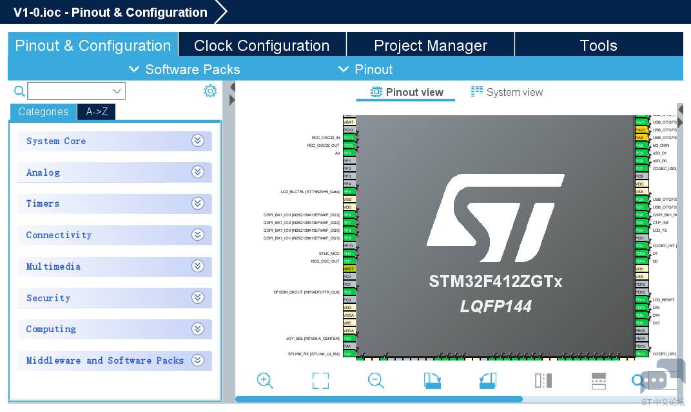Select pin PC15 labeled RCC_OSC32_OUT
691x412 pixels.
click(349, 145)
